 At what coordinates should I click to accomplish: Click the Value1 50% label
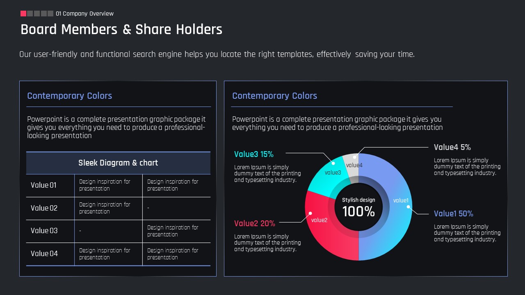[x=453, y=213]
